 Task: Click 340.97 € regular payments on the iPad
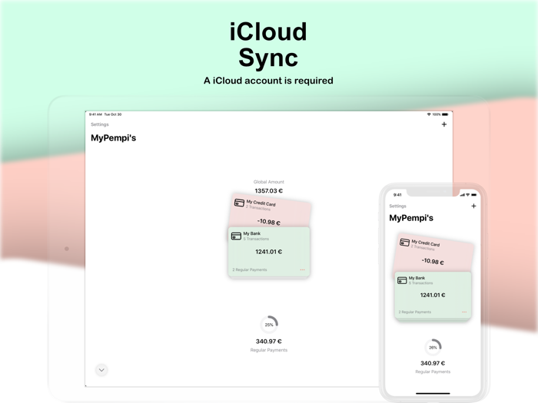[x=269, y=342]
